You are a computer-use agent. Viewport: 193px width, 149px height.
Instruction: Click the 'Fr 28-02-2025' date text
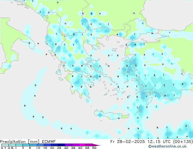coord(128,142)
